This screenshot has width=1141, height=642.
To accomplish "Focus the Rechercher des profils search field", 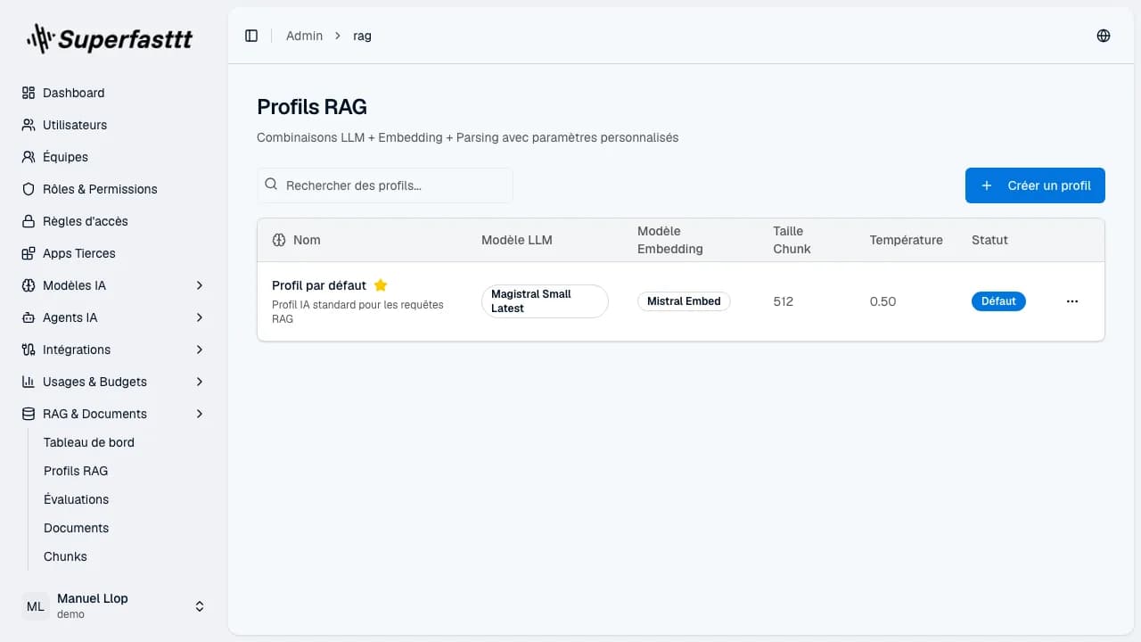I will tap(385, 185).
